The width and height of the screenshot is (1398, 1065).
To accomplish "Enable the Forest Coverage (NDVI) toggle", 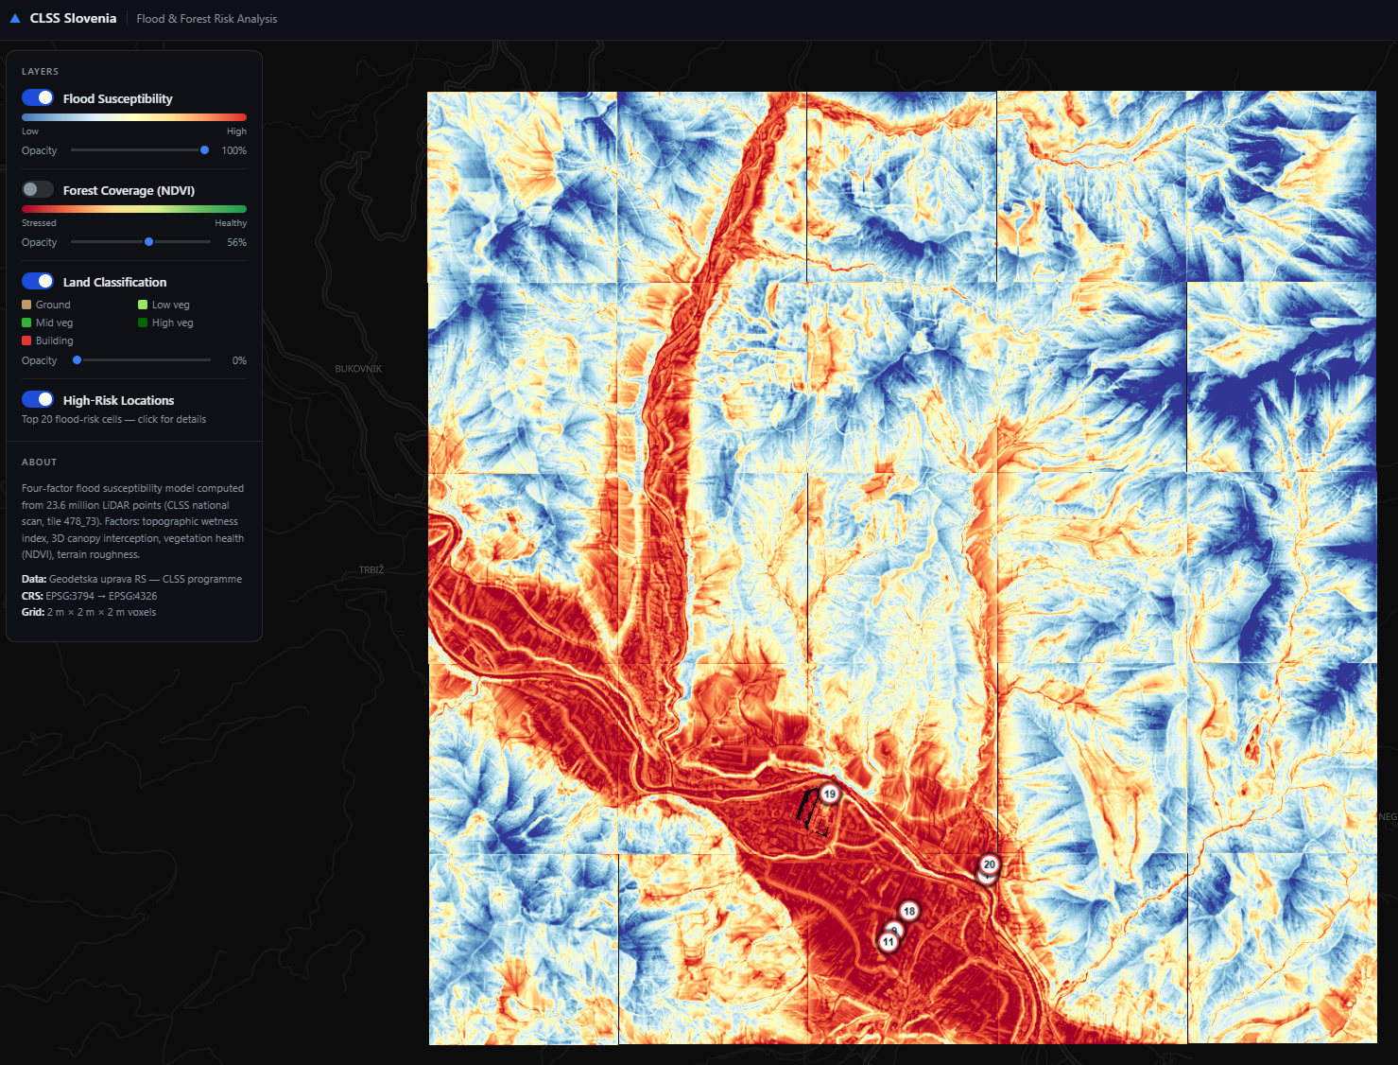I will 38,189.
